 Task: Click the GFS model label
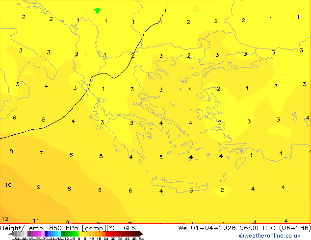tap(130, 228)
